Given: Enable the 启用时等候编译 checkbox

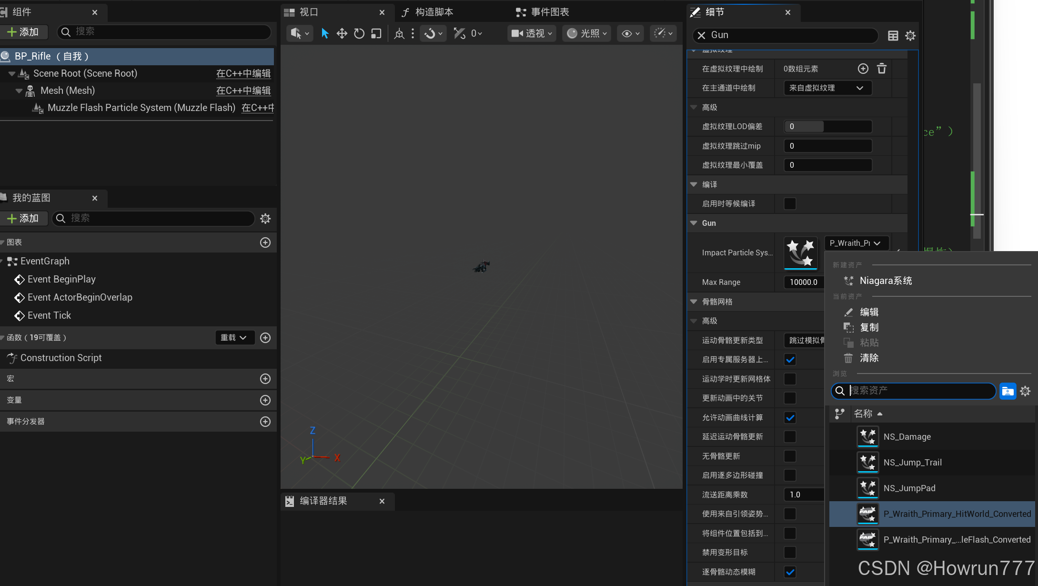Looking at the screenshot, I should (790, 204).
